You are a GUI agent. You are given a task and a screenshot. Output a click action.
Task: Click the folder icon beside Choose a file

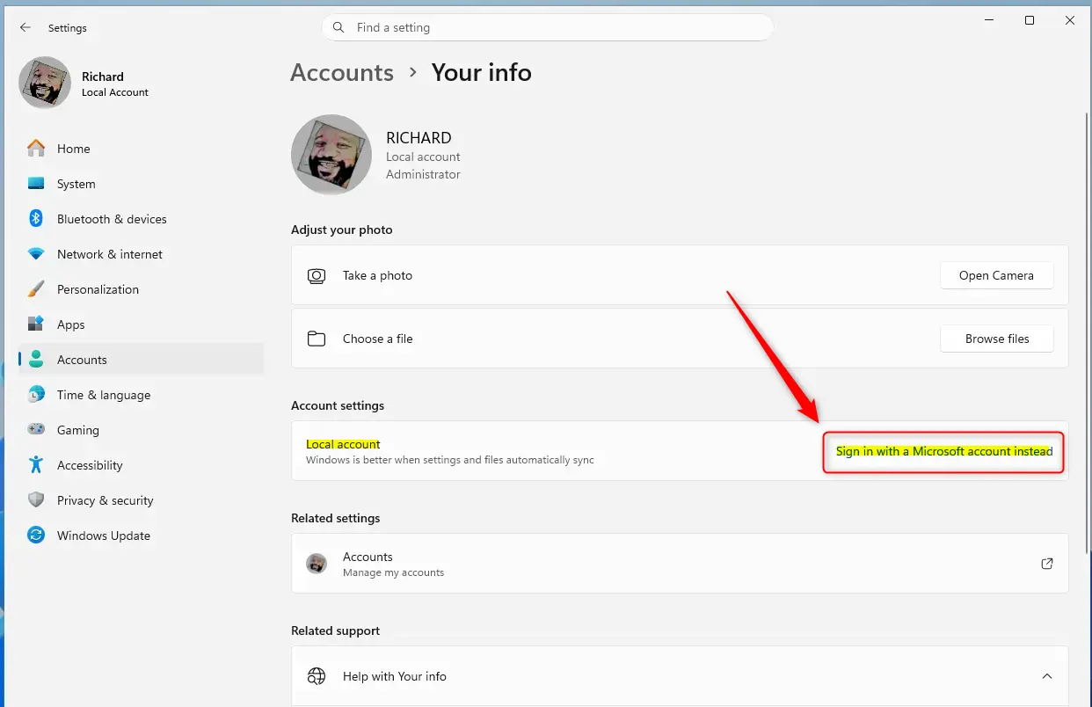click(x=317, y=339)
